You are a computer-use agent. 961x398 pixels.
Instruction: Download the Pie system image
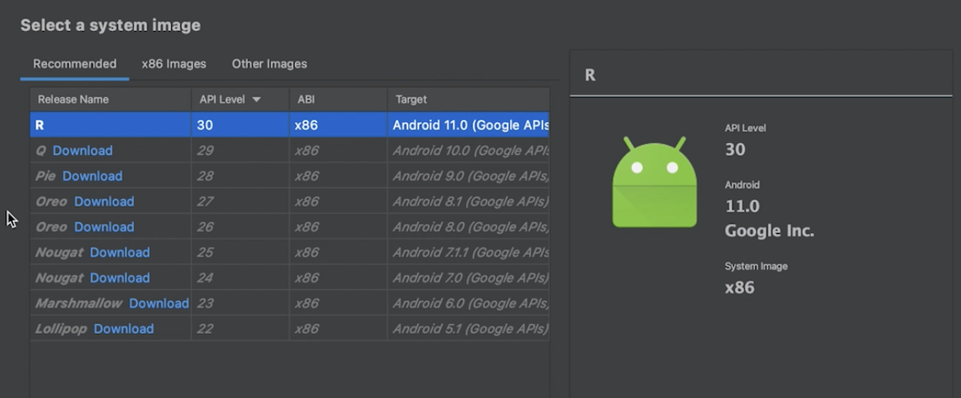93,176
